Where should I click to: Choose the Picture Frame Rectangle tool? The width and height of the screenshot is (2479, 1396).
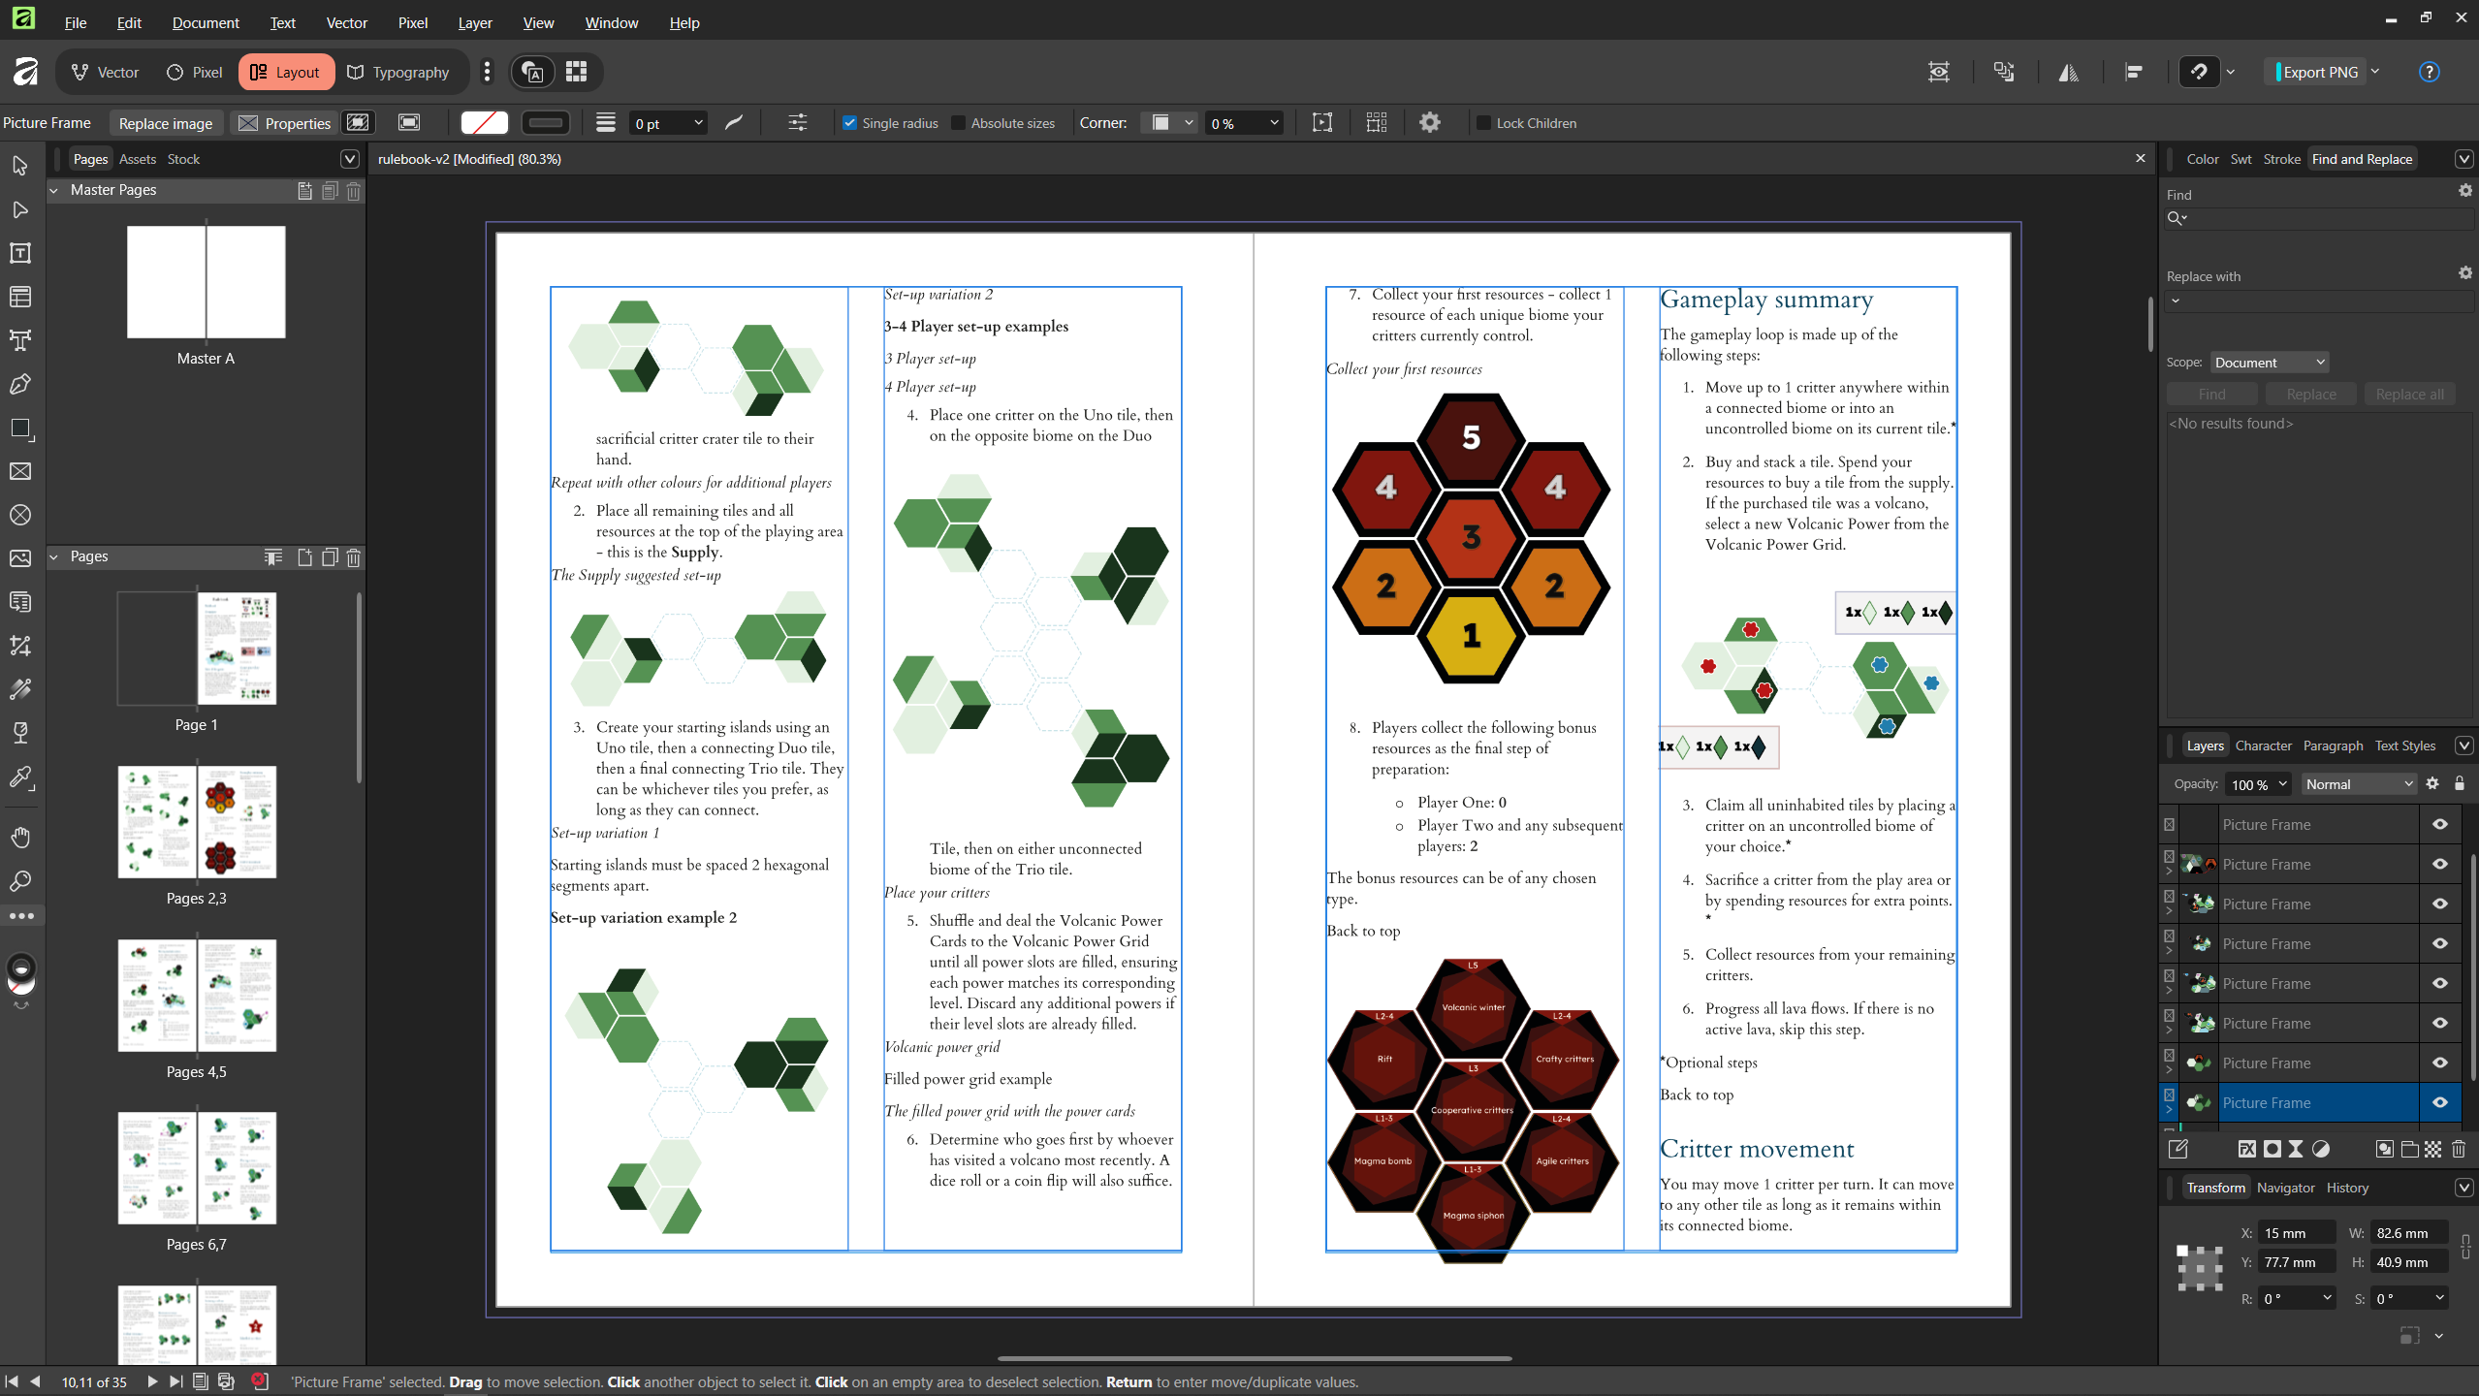(x=20, y=471)
